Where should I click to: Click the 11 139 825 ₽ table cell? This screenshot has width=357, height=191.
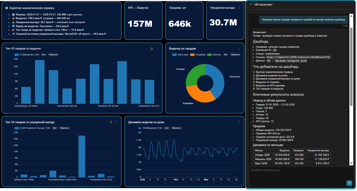click(318, 159)
